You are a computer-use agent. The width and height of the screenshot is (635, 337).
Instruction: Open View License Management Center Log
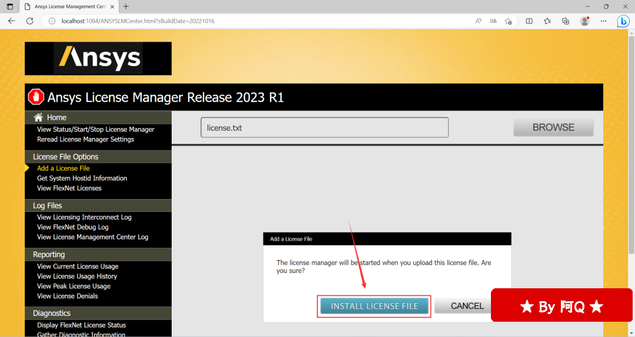coord(92,237)
